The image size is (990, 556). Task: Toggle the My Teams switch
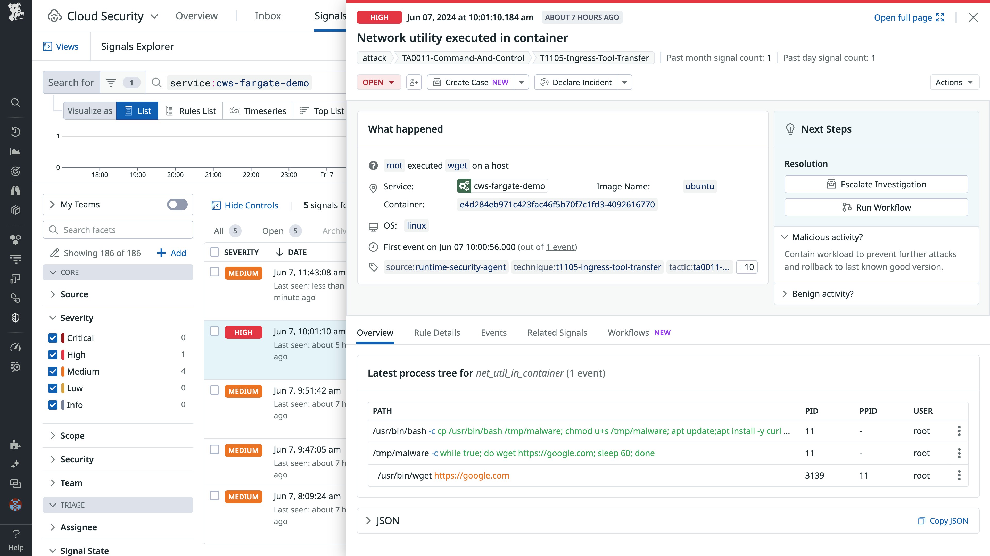point(177,205)
